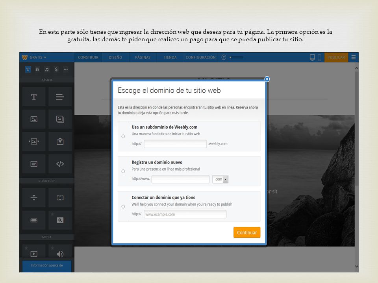Click the Weebly logo icon
Viewport: 378px width, 283px height.
coord(24,57)
